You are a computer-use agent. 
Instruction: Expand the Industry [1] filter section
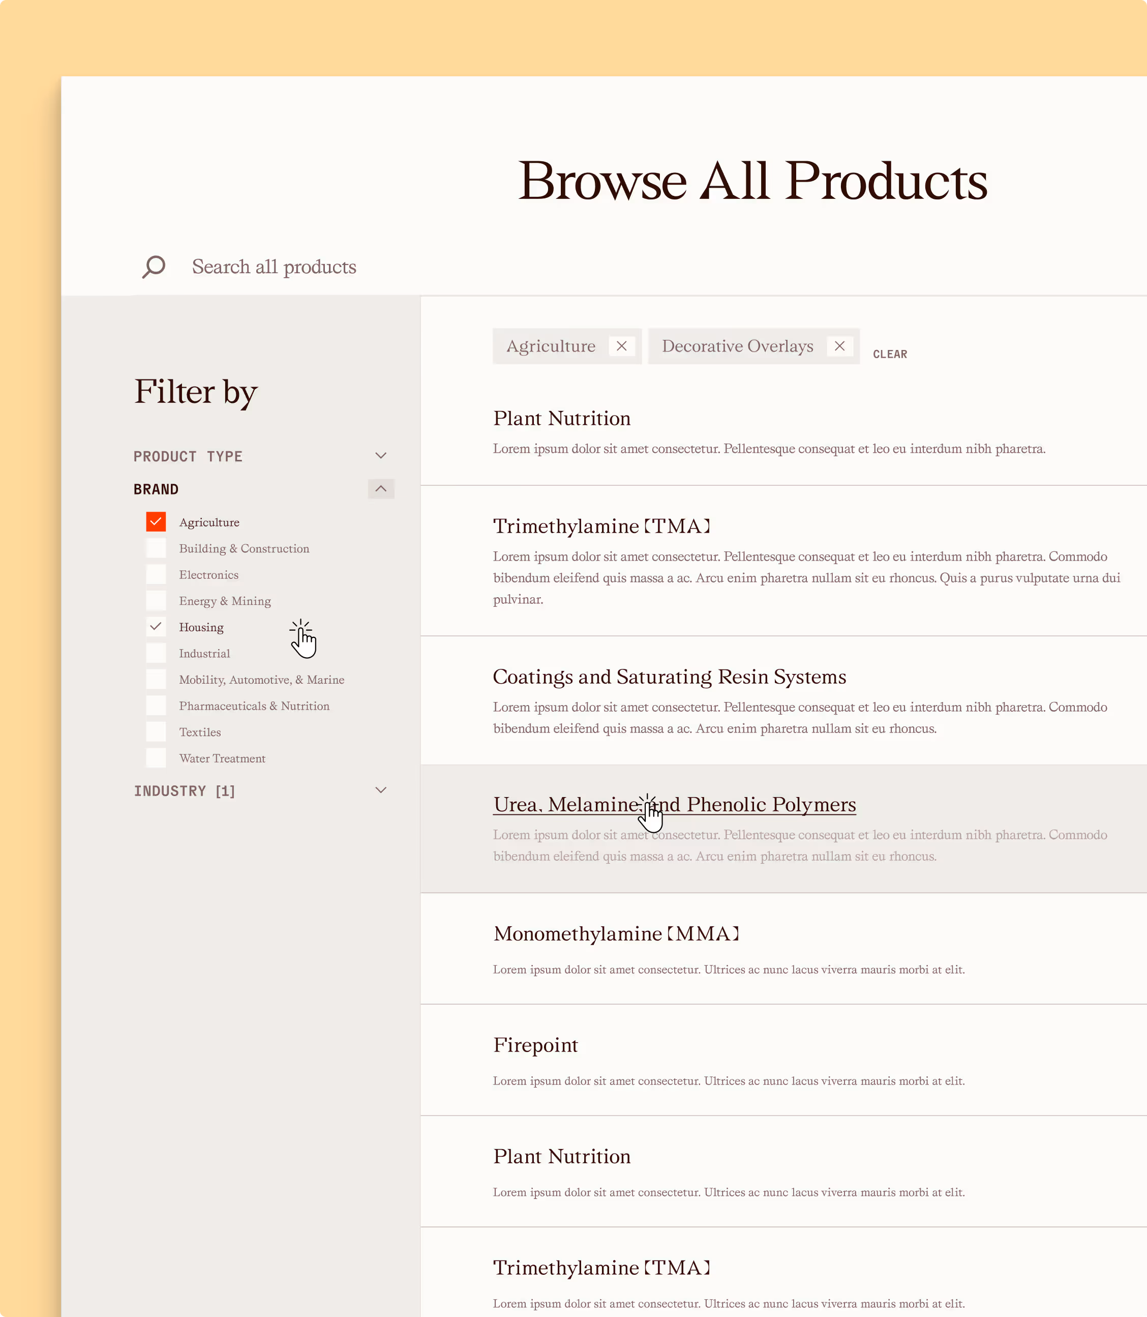coord(380,790)
